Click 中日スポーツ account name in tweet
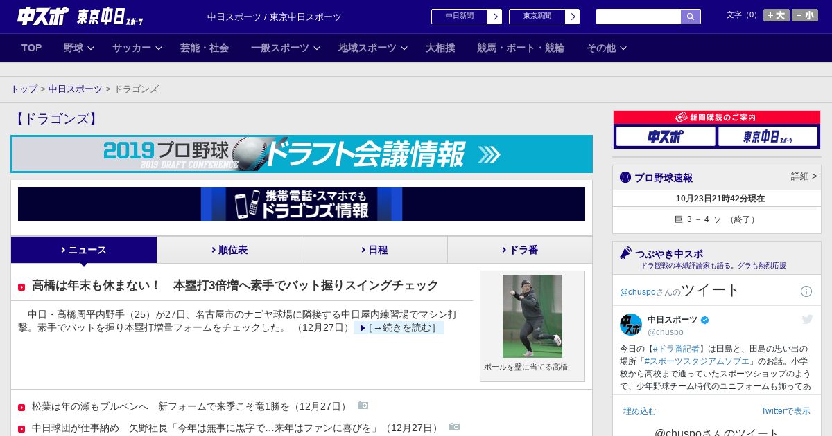The width and height of the screenshot is (832, 436). 673,320
